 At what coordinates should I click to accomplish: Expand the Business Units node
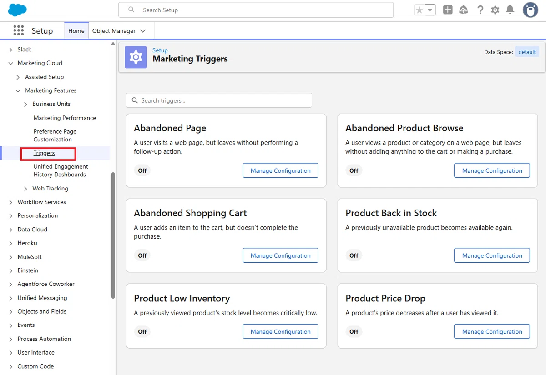[x=26, y=104]
